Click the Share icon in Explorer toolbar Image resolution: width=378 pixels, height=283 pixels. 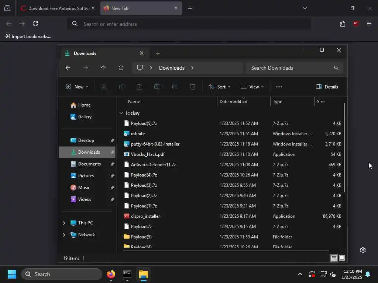tap(175, 87)
